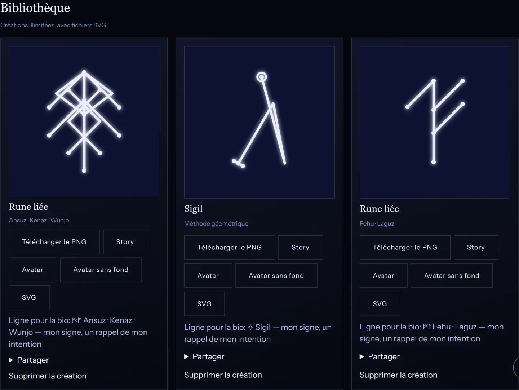
Task: Expand Partager under the Ansuz·Kenaz·Wunjo card
Action: pos(29,360)
